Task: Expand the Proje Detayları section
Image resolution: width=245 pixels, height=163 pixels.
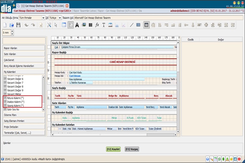Action: click(x=24, y=127)
